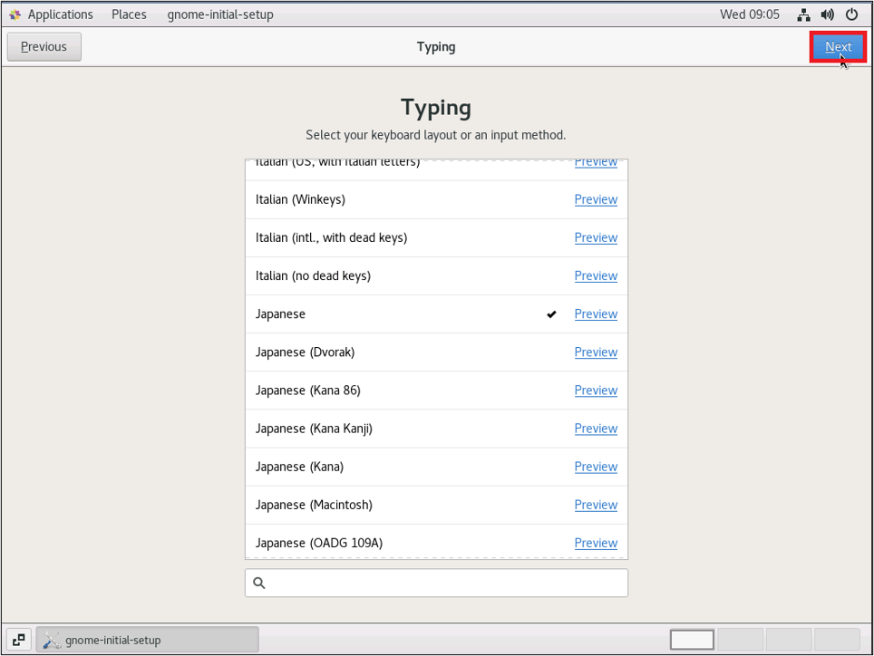The width and height of the screenshot is (874, 656).
Task: Choose Japanese (Kana Kanji) layout
Action: [x=314, y=429]
